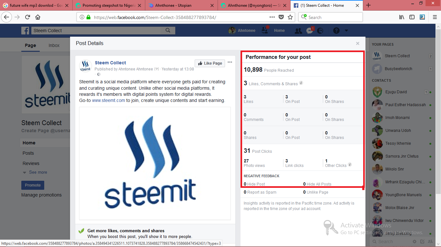This screenshot has height=247, width=441.
Task: Click the Home link in Facebook header
Action: point(279,31)
